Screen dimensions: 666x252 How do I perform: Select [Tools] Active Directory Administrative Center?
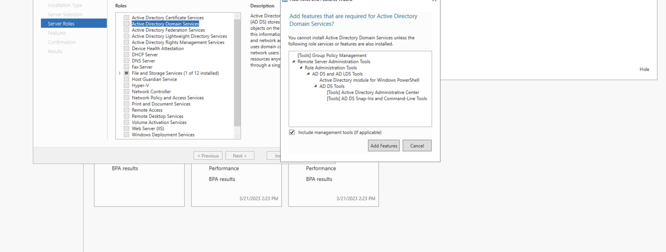pos(373,92)
